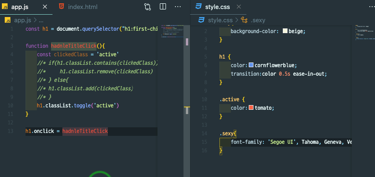Click the ease-in-out value in transition
This screenshot has height=177, width=375.
click(309, 74)
